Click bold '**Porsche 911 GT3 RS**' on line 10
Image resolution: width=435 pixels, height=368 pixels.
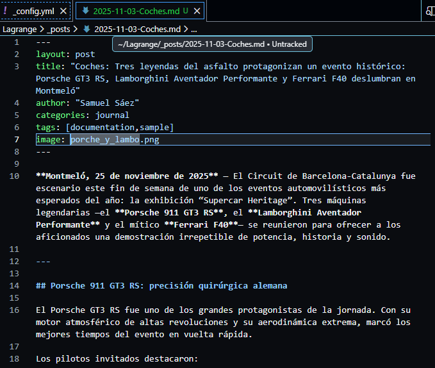click(x=169, y=213)
